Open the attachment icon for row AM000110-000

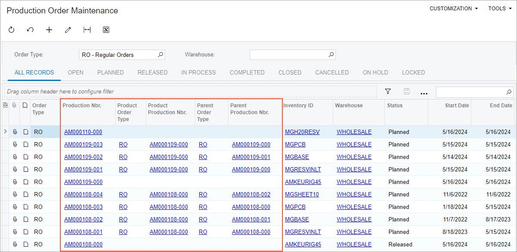(15, 132)
